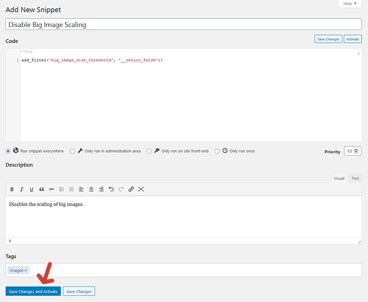Align description text left
Screen dimensions: 368x302
pyautogui.click(x=81, y=189)
